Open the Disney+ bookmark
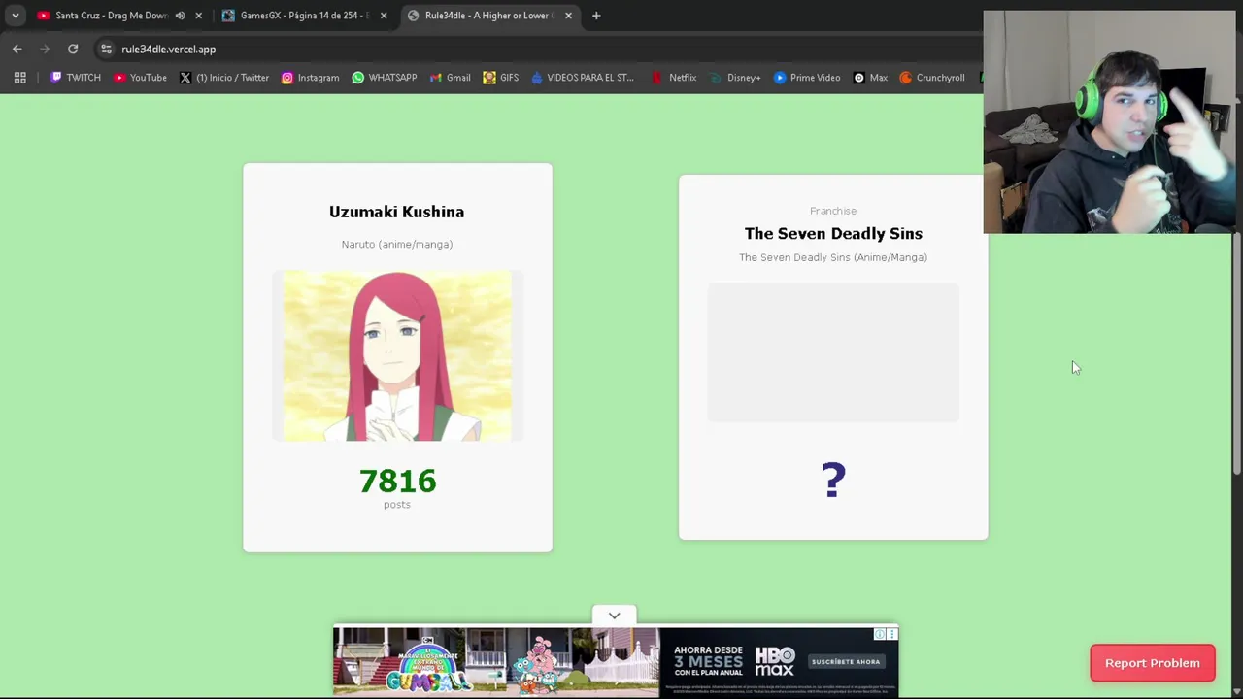The height and width of the screenshot is (699, 1243). click(x=736, y=78)
